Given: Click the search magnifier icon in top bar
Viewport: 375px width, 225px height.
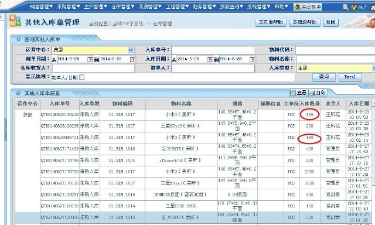Looking at the screenshot, I should [345, 7].
